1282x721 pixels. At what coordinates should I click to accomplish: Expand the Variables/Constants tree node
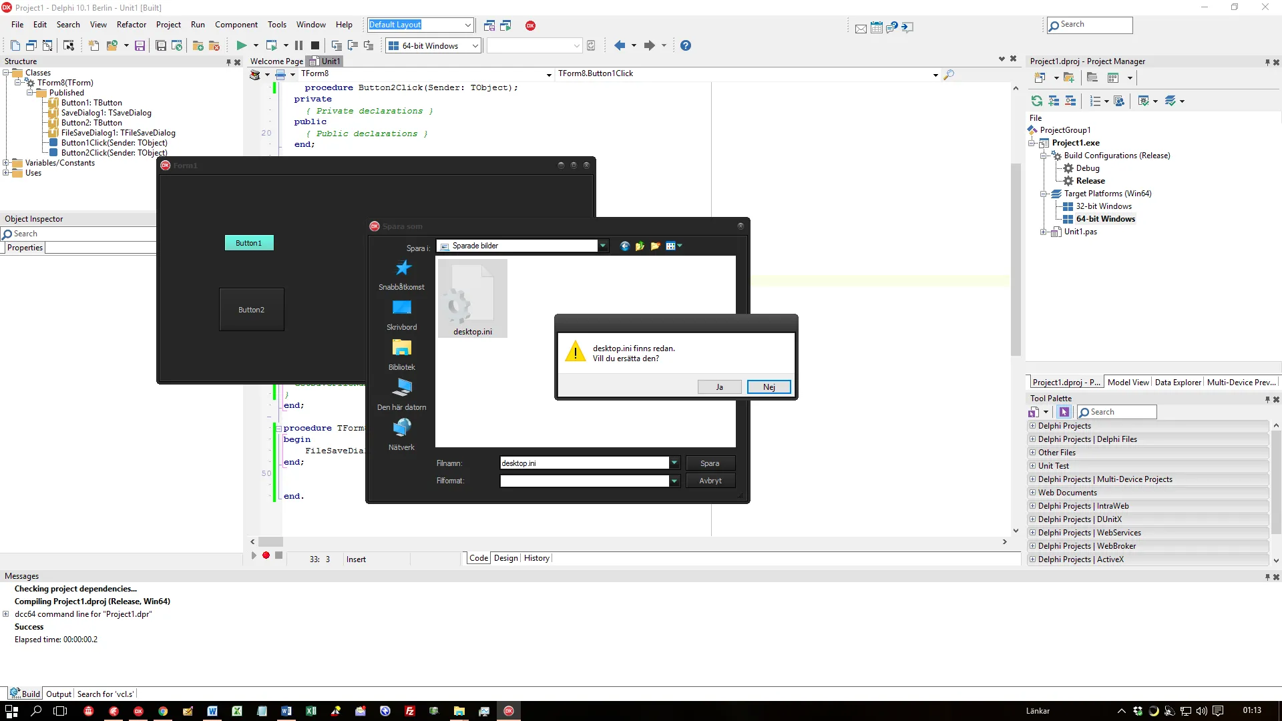[x=6, y=163]
